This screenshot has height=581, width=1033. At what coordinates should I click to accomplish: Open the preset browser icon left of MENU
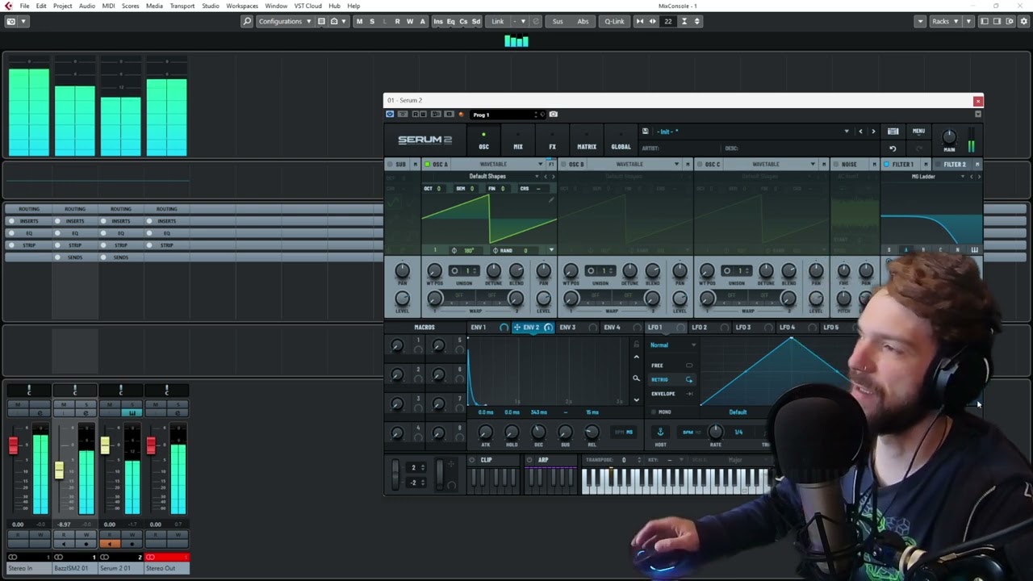893,132
